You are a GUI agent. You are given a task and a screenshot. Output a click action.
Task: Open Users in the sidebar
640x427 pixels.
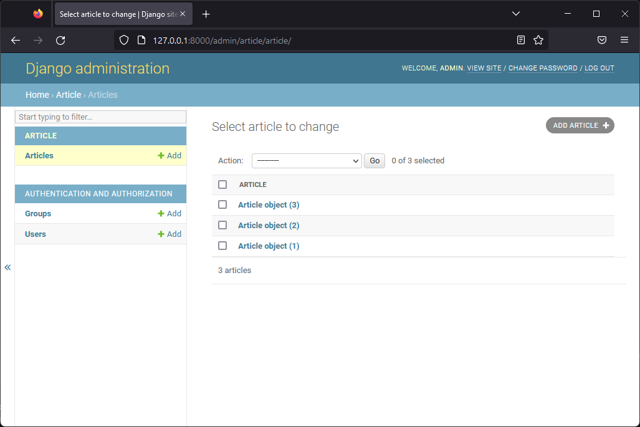pyautogui.click(x=36, y=234)
